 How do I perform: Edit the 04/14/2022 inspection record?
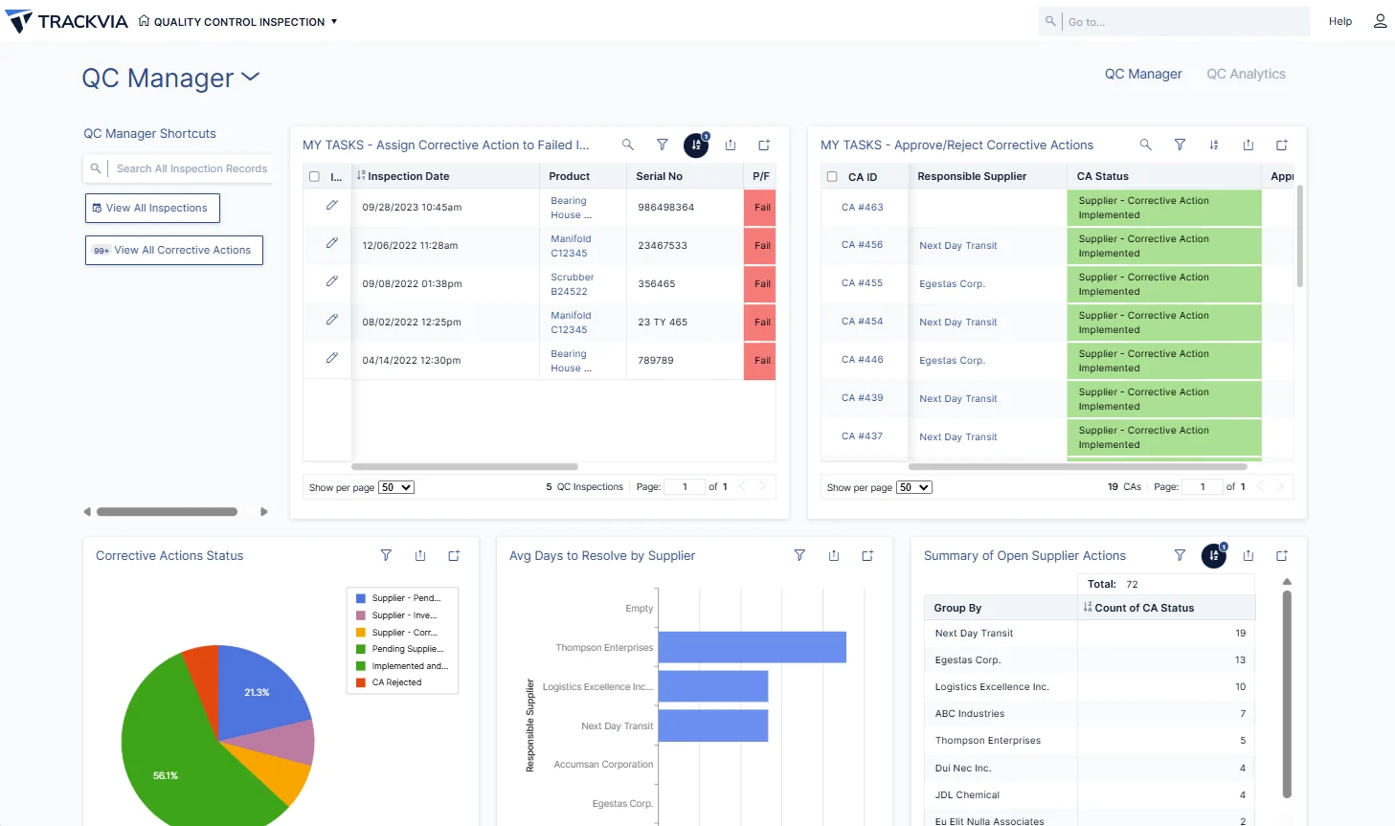pyautogui.click(x=332, y=358)
